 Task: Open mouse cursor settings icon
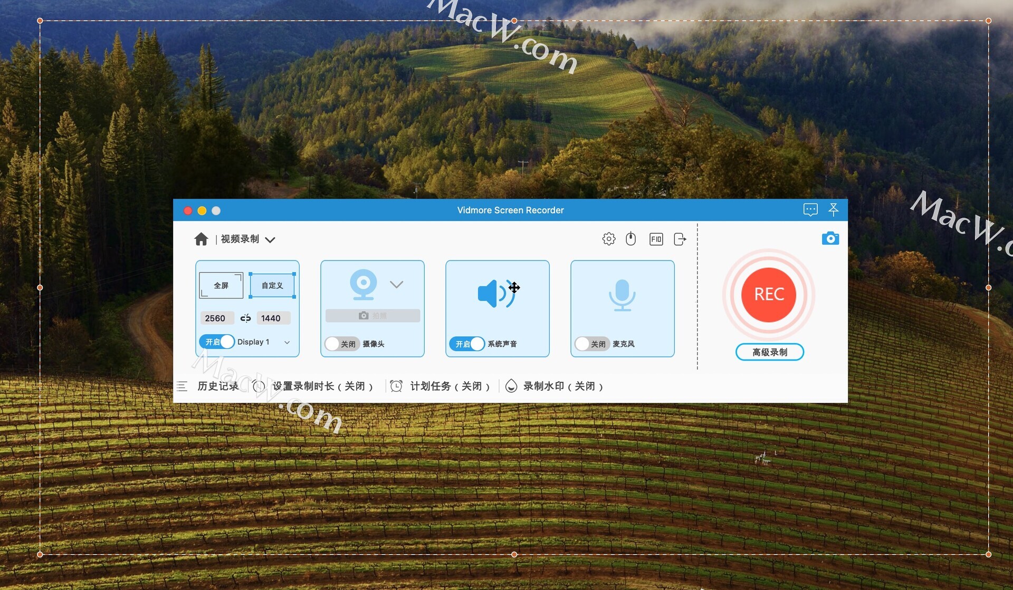click(x=630, y=239)
